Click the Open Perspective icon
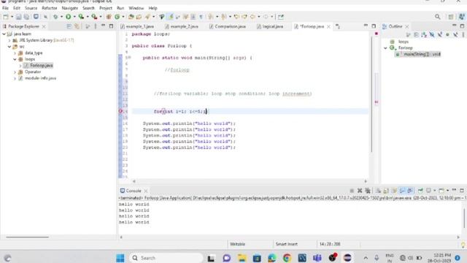 [x=451, y=17]
